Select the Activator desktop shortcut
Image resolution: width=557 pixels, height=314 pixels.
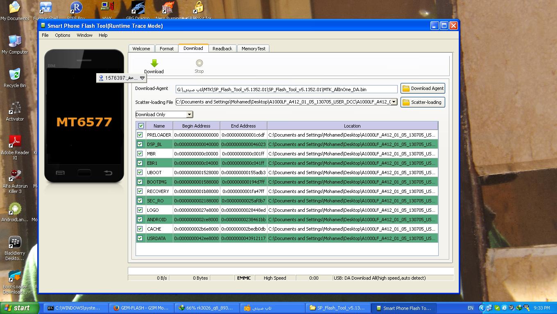point(15,108)
